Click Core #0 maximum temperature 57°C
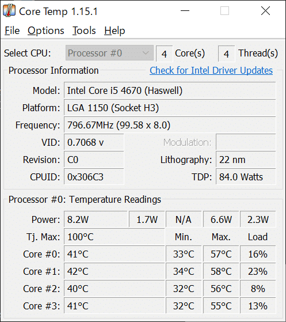The width and height of the screenshot is (286, 322). 221,253
